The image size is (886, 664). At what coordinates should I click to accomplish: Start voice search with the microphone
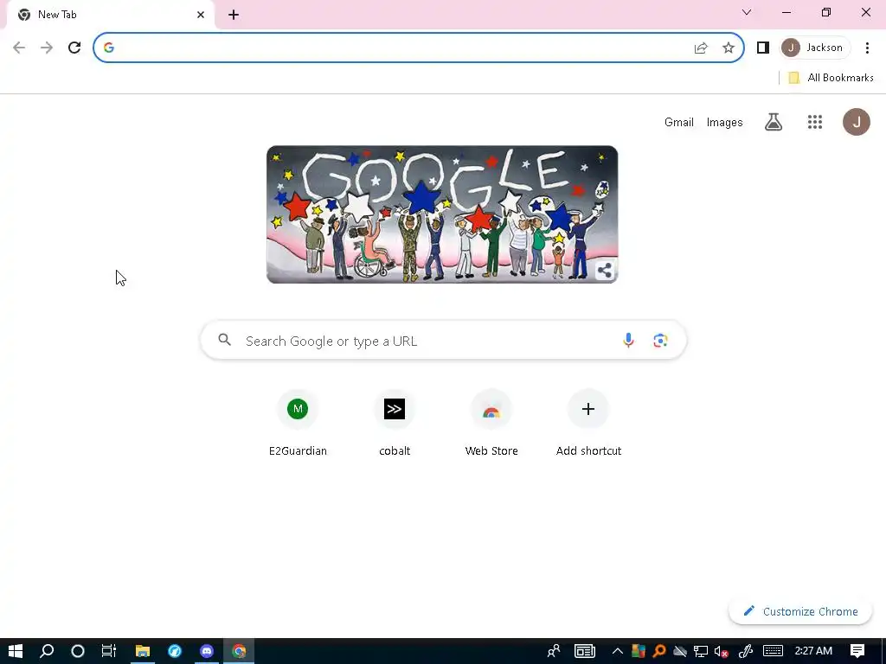(x=628, y=341)
